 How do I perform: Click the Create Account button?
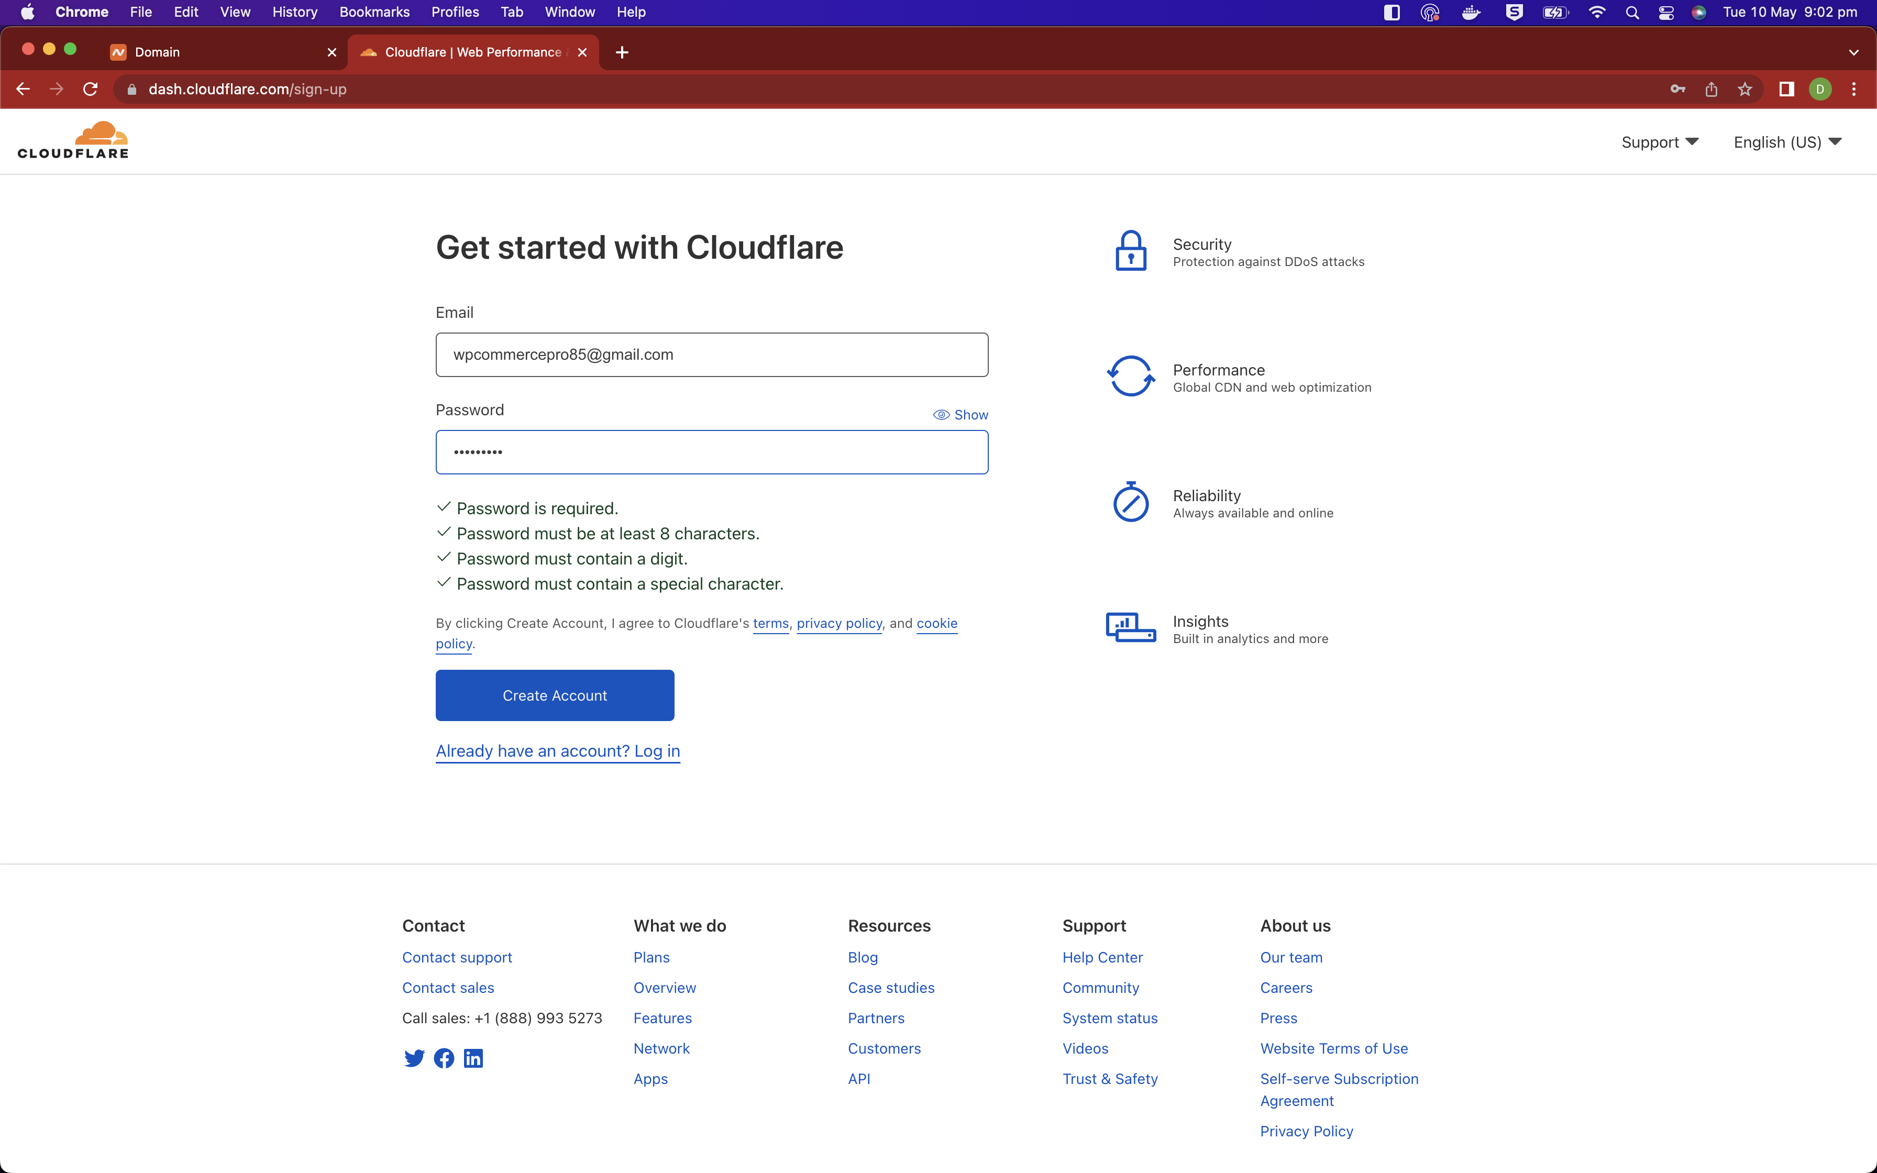pos(555,695)
